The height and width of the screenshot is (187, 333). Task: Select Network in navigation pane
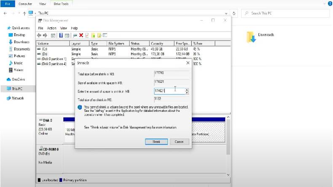[15, 98]
